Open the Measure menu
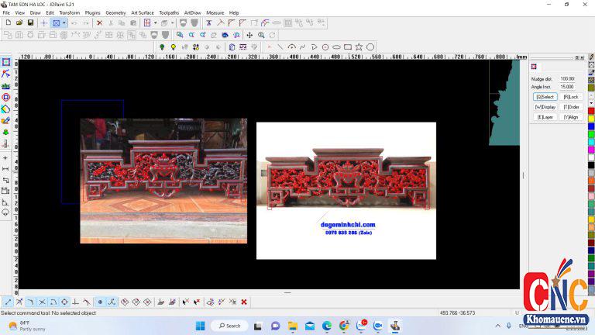The height and width of the screenshot is (335, 595). 215,12
